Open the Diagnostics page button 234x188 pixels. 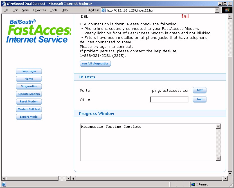[x=29, y=86]
